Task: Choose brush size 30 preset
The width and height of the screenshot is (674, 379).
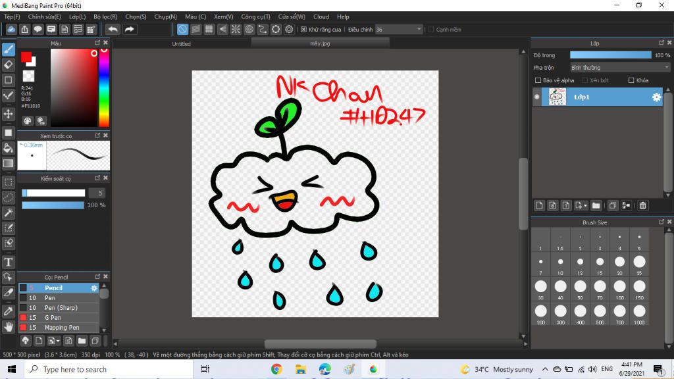Action: coord(541,289)
